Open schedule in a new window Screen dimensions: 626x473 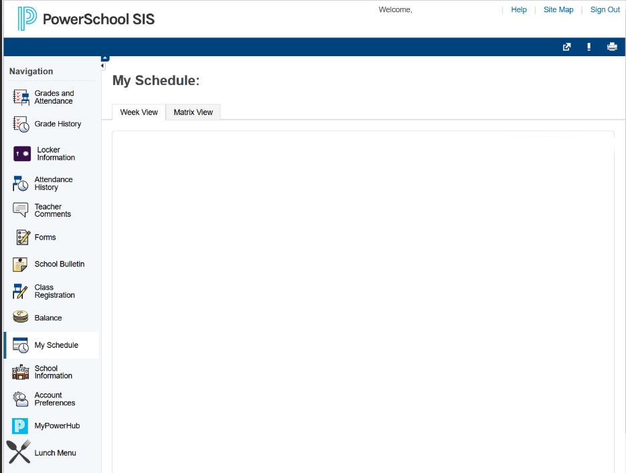coord(566,47)
